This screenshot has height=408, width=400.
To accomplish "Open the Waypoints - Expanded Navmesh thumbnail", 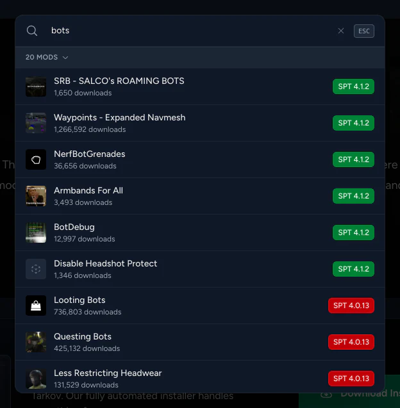I will pyautogui.click(x=36, y=123).
